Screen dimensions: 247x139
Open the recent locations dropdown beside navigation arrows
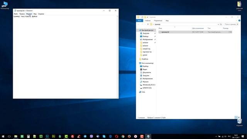[x=145, y=24]
